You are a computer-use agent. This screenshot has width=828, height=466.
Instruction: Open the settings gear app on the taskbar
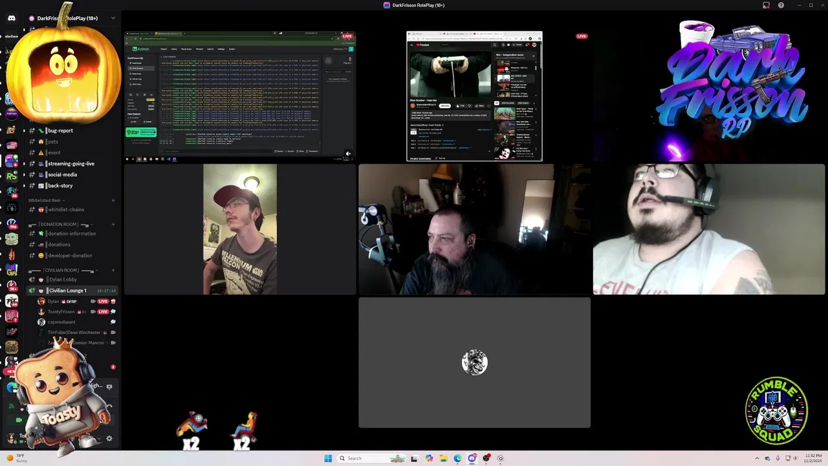click(501, 458)
